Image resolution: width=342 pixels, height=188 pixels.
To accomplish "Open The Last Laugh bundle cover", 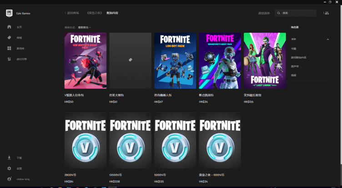I will tap(265, 60).
